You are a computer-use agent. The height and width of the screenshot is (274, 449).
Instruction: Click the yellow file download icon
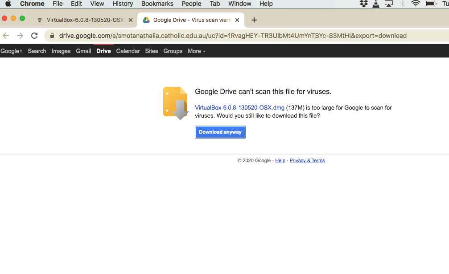pos(176,103)
